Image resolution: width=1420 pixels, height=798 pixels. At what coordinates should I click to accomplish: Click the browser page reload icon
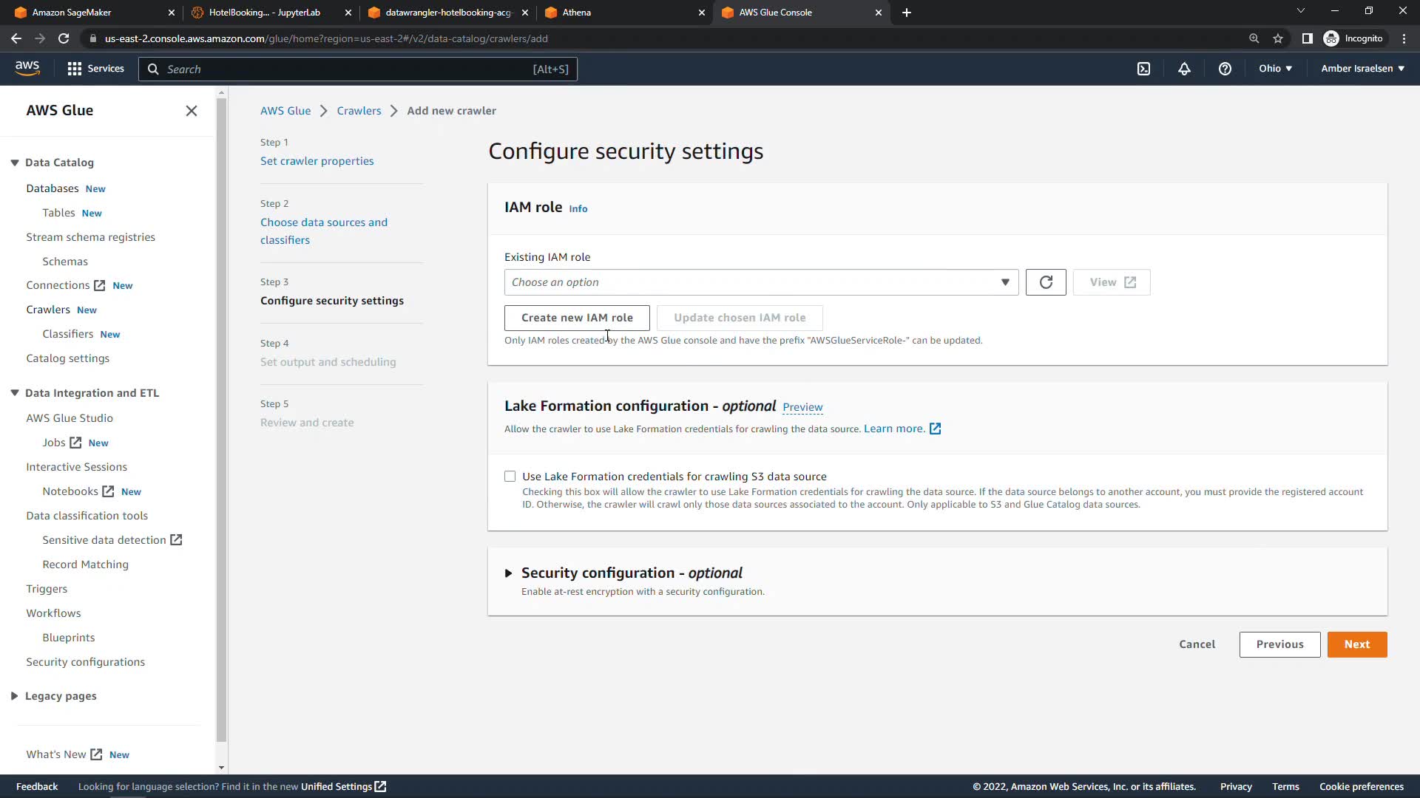click(x=64, y=38)
